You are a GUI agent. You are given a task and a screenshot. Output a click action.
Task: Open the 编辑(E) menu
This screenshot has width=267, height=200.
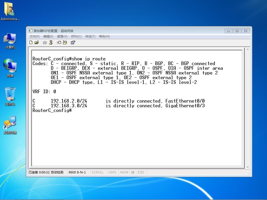pos(48,36)
